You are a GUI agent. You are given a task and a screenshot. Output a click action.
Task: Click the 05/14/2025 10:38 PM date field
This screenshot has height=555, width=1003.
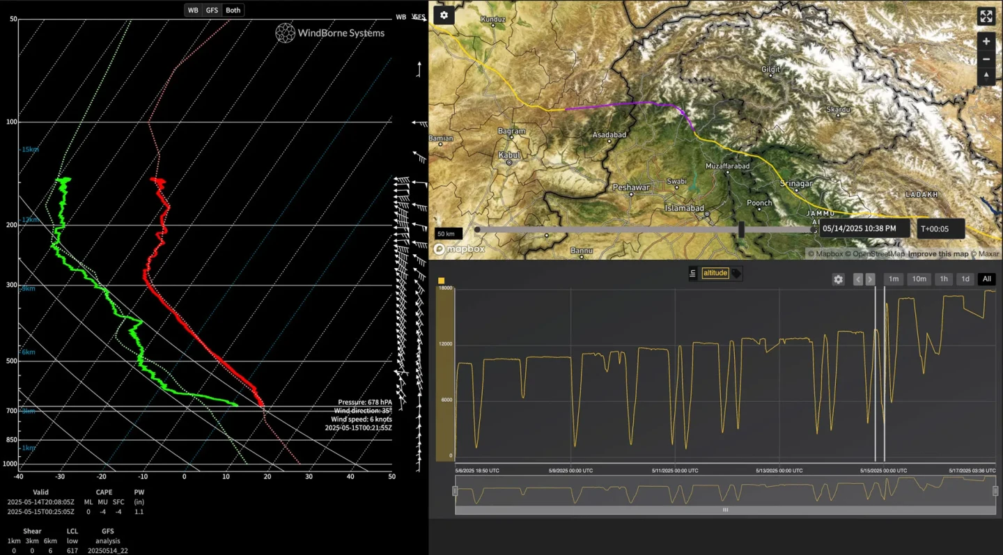point(864,228)
